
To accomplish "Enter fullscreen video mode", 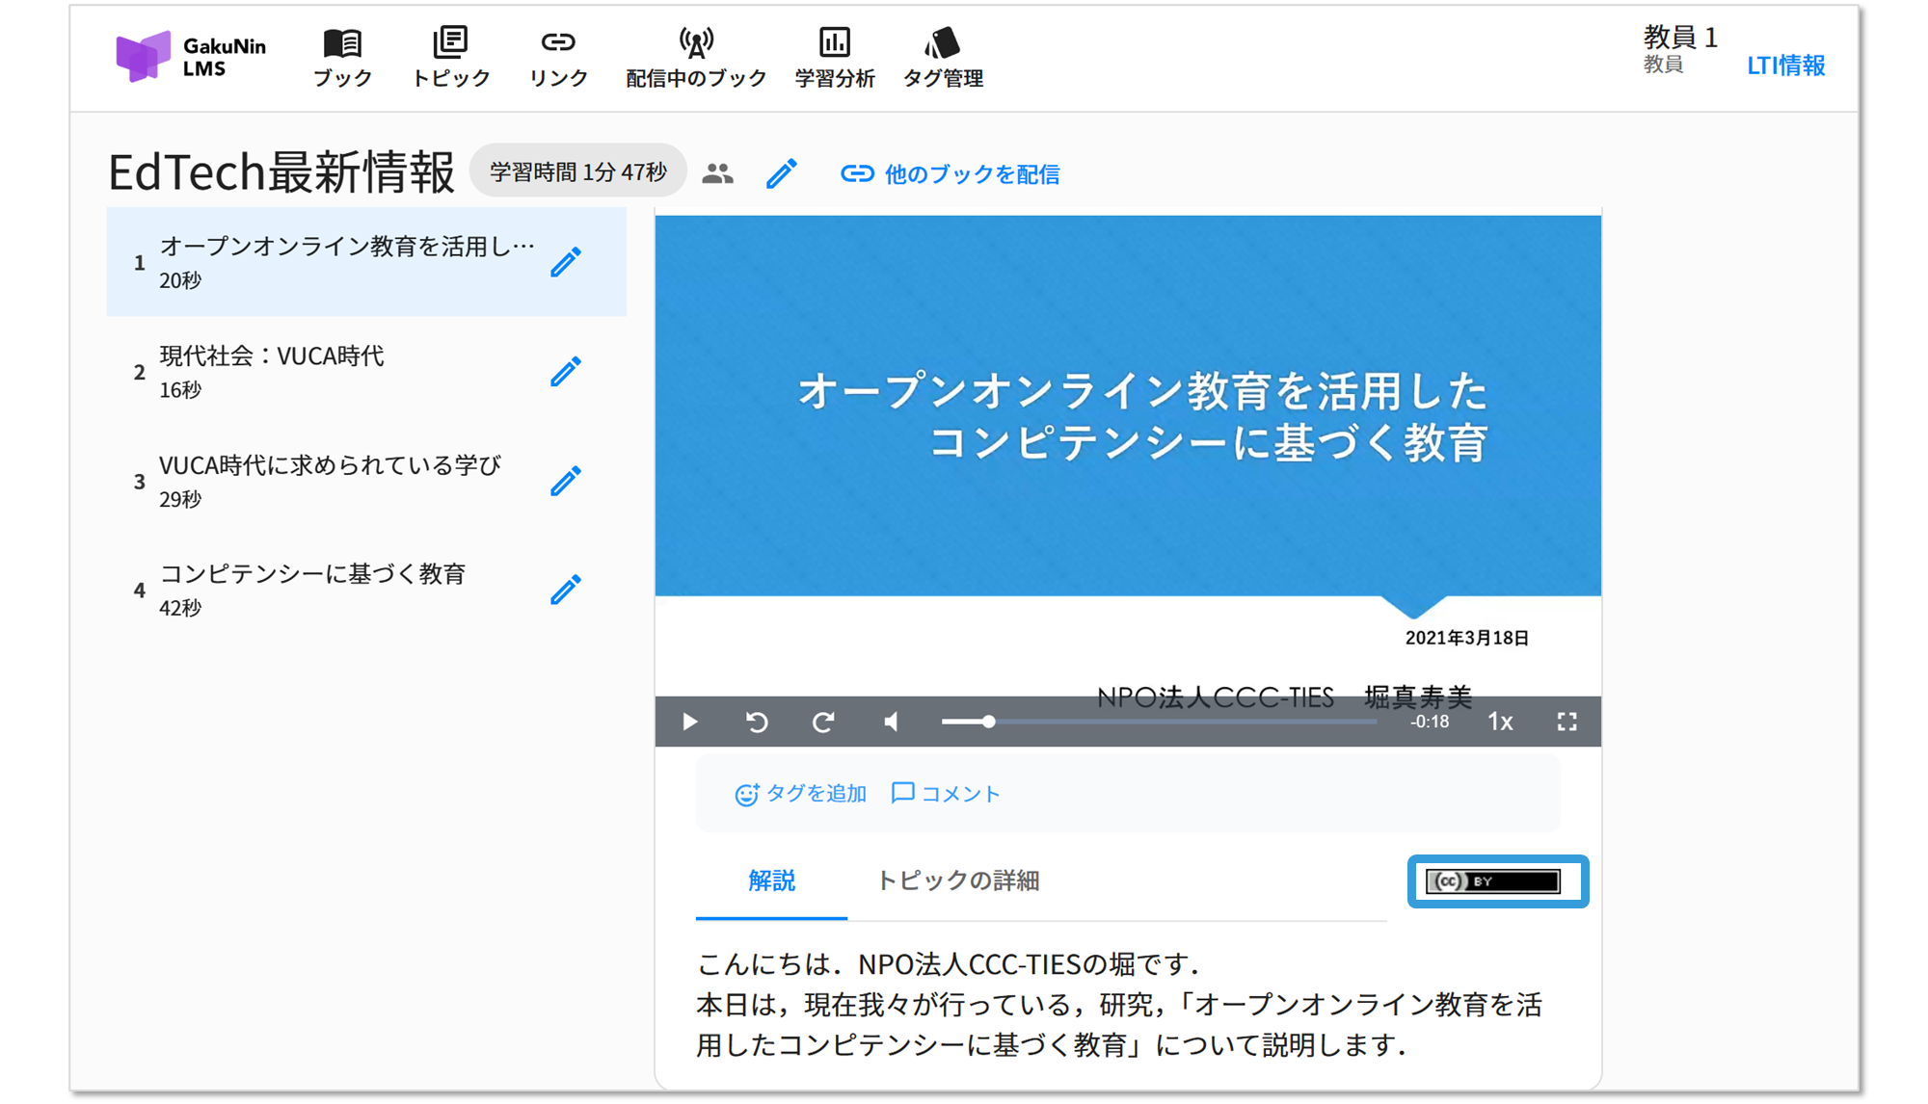I will coord(1566,722).
